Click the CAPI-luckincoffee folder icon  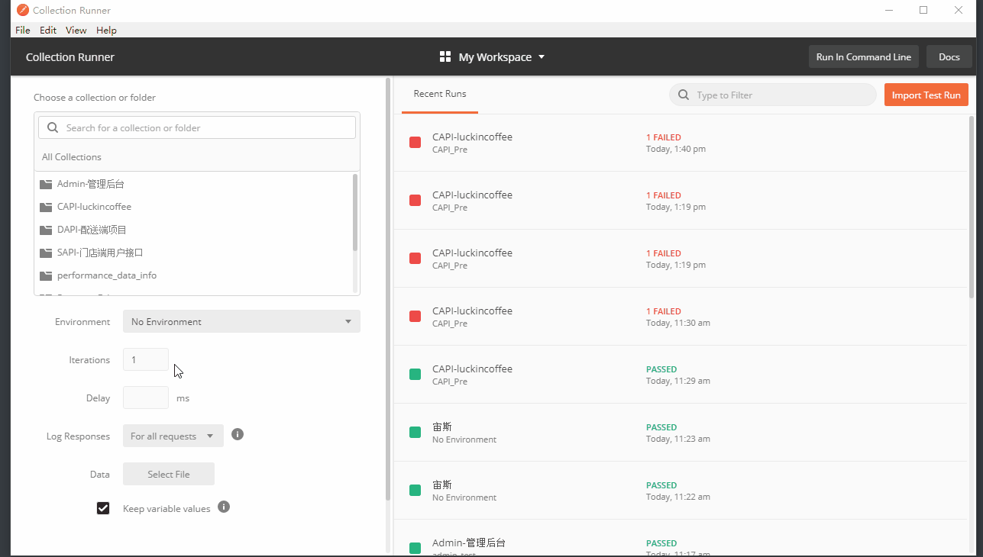tap(46, 207)
